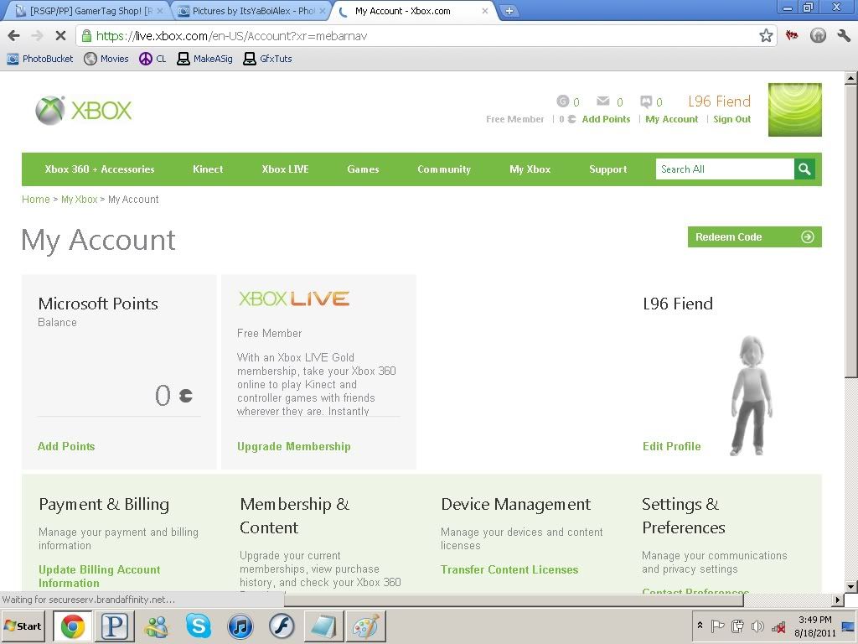Open the PhotoBucket bookmark
This screenshot has height=644, width=858.
[x=40, y=59]
